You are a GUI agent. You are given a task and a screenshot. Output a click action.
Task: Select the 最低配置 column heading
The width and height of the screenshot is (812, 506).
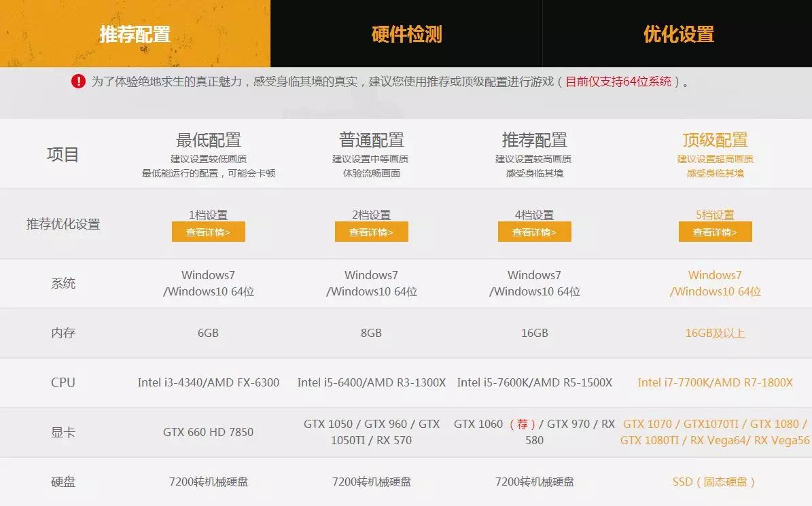tap(208, 140)
